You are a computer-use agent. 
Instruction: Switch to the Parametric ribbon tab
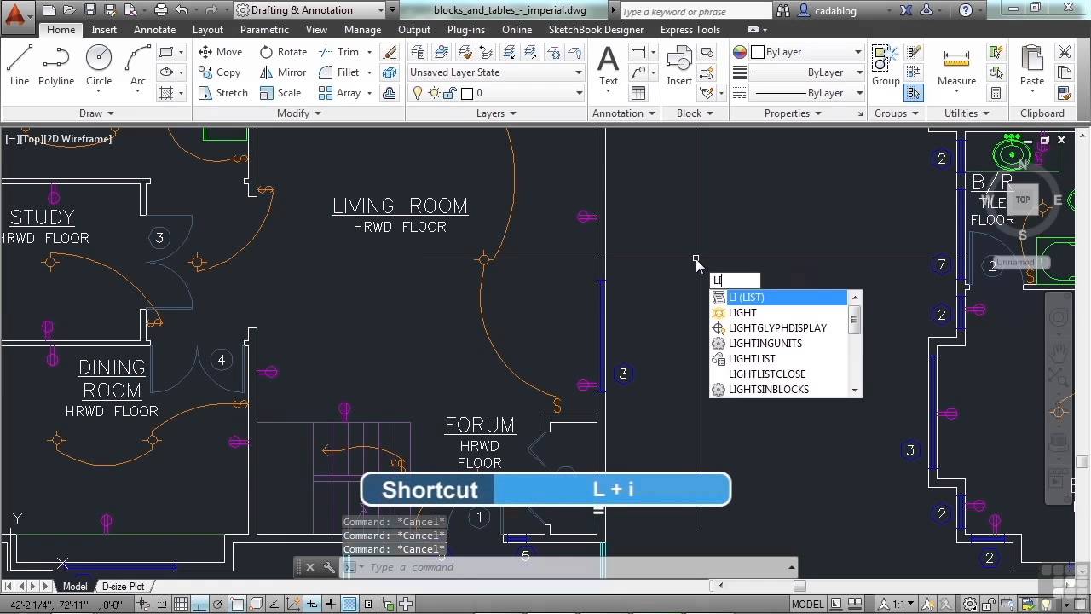tap(264, 30)
